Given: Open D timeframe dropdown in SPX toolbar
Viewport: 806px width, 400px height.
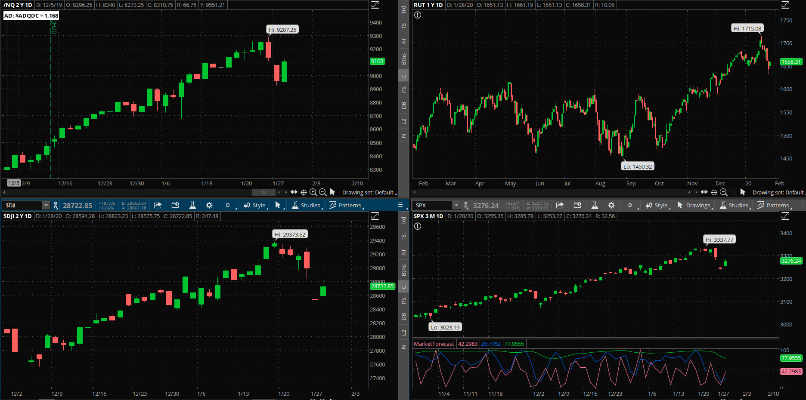Looking at the screenshot, I should pyautogui.click(x=631, y=206).
